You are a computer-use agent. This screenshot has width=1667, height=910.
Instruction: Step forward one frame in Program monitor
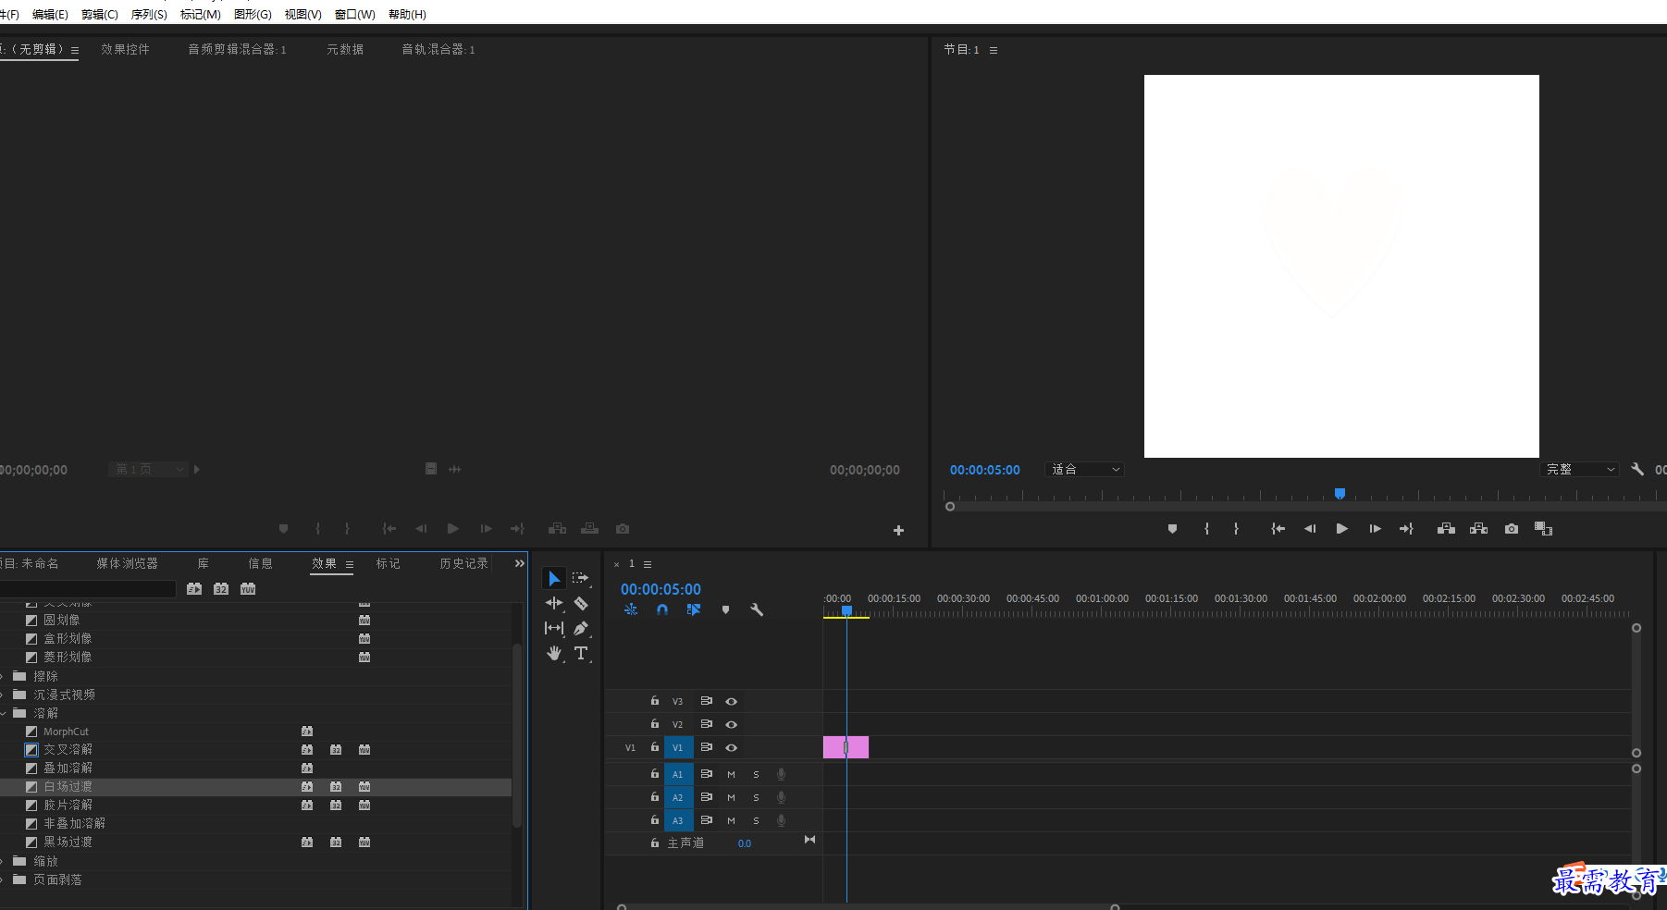[1375, 529]
